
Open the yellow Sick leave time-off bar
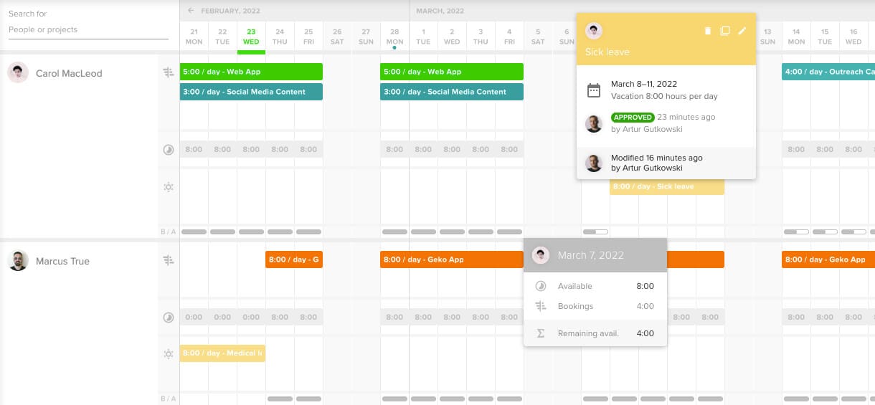[667, 186]
